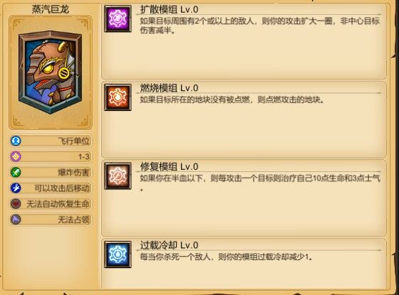Select the 扩散模组 Lv.0 title

tap(169, 9)
